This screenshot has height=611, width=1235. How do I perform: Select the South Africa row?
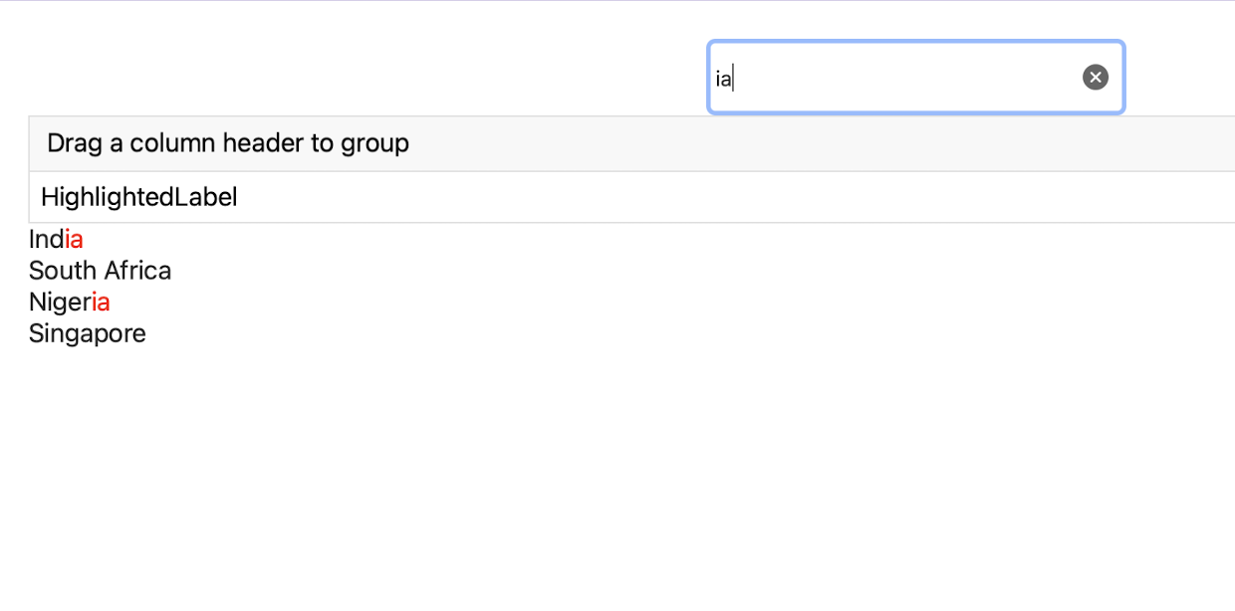point(100,271)
